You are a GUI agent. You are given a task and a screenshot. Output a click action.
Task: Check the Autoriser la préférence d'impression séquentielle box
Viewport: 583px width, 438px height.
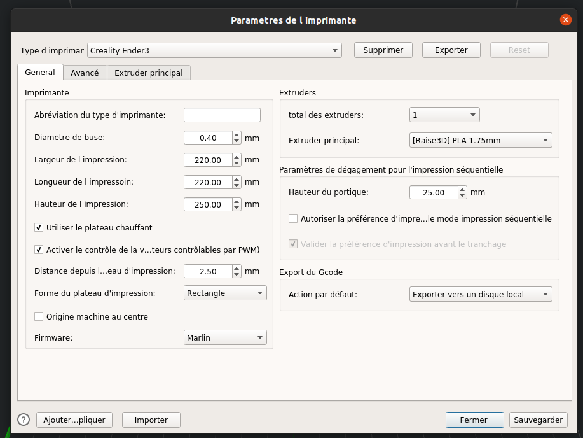click(x=293, y=218)
